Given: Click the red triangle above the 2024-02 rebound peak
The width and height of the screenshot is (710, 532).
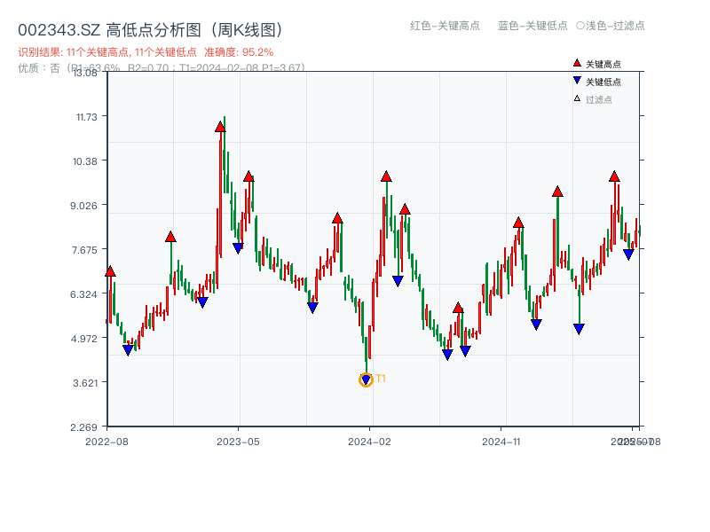Looking at the screenshot, I should (384, 176).
